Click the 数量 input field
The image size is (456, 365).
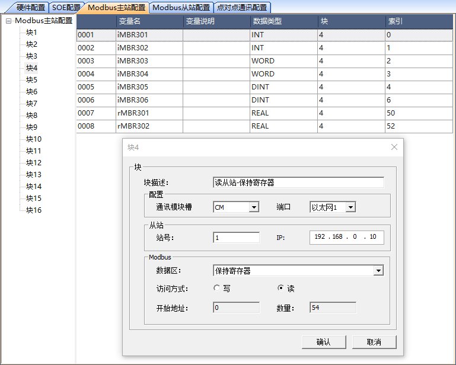pyautogui.click(x=333, y=308)
